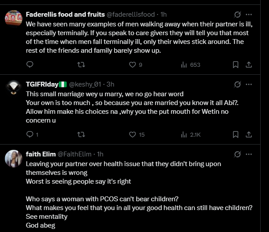Retweet the TGIFRIday post
Image resolution: width=269 pixels, height=232 pixels.
[x=81, y=134]
